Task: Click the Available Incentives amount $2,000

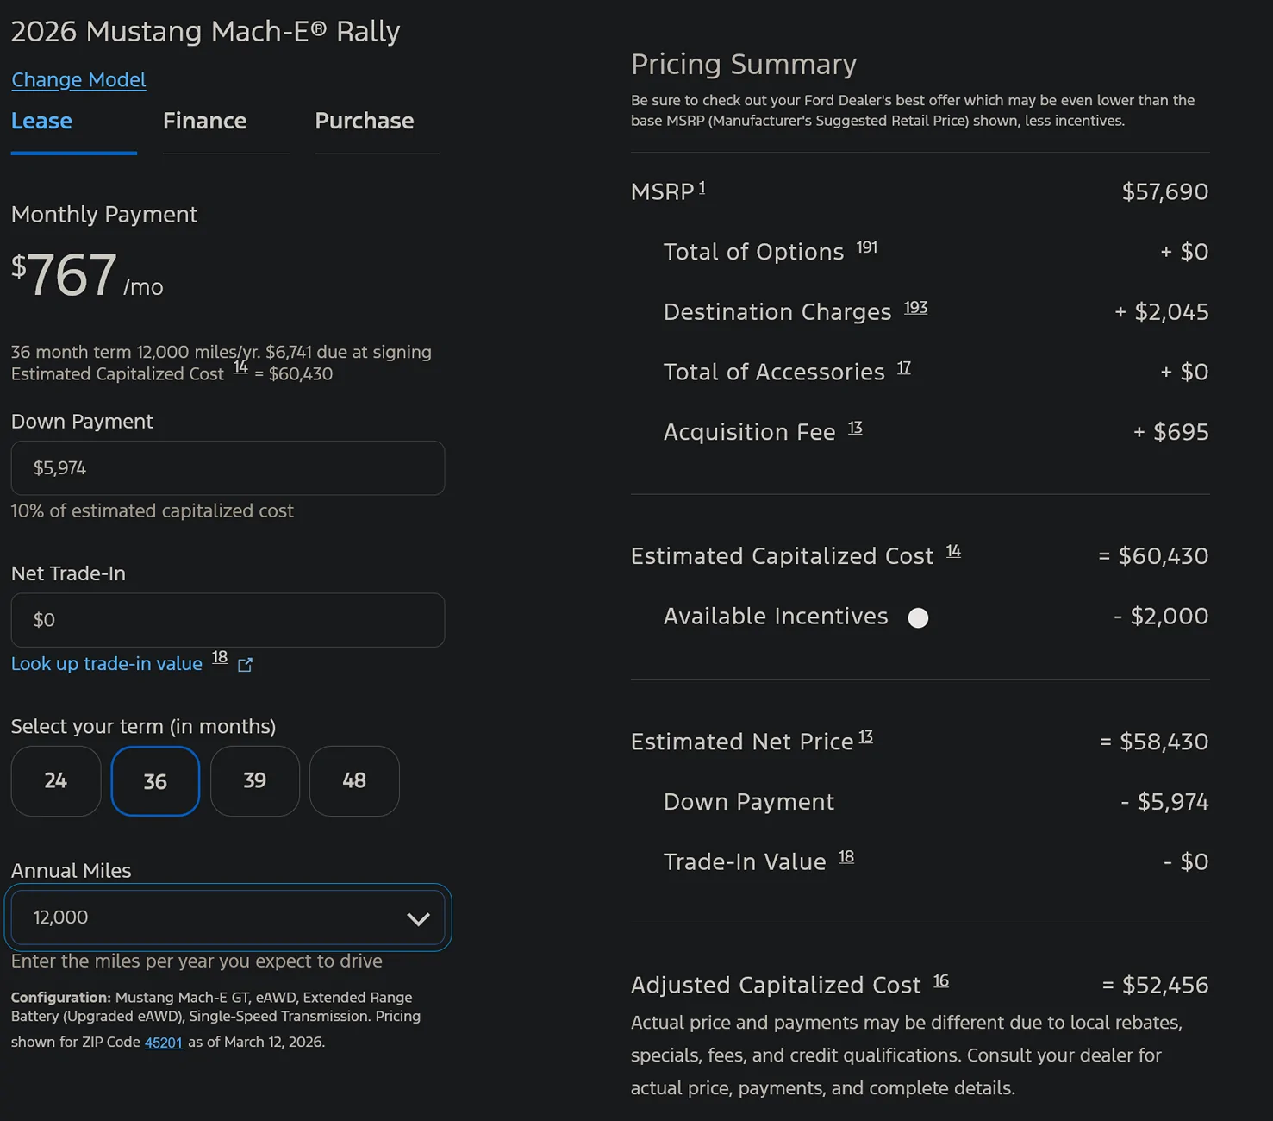Action: tap(1161, 617)
